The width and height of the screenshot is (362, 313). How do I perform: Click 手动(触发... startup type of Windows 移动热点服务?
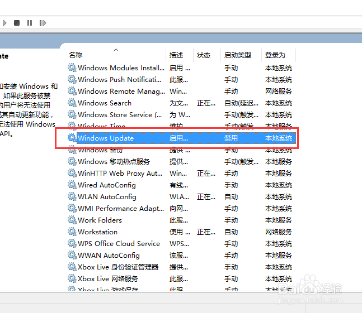241,162
